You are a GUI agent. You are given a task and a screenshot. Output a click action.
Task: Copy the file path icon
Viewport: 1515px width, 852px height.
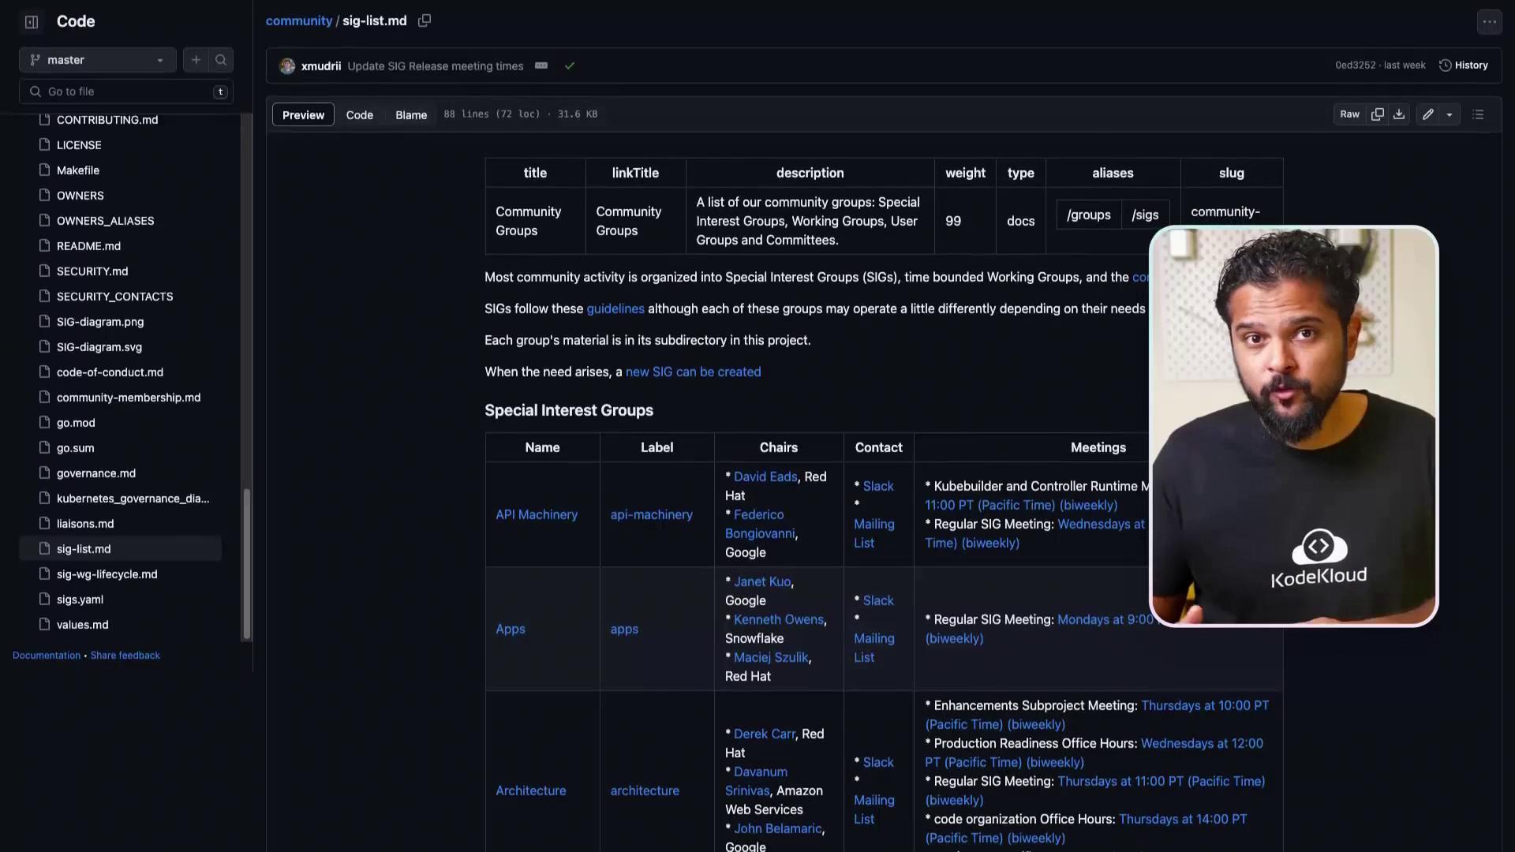pos(425,21)
